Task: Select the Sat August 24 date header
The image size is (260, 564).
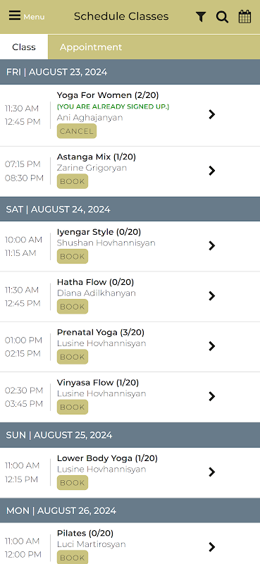Action: click(130, 209)
